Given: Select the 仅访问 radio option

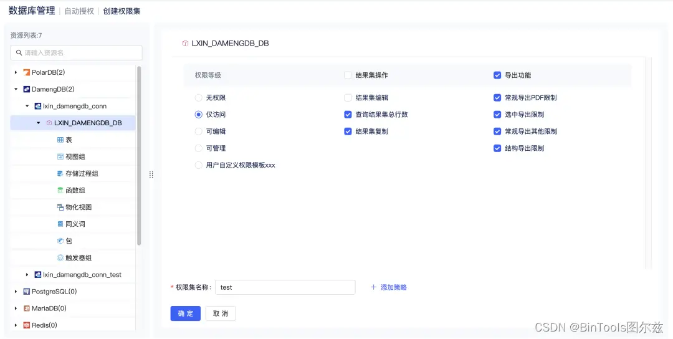Looking at the screenshot, I should pyautogui.click(x=198, y=115).
